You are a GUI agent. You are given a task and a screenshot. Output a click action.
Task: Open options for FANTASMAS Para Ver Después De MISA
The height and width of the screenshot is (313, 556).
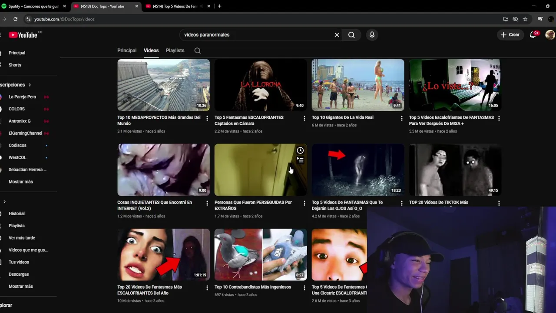499,118
